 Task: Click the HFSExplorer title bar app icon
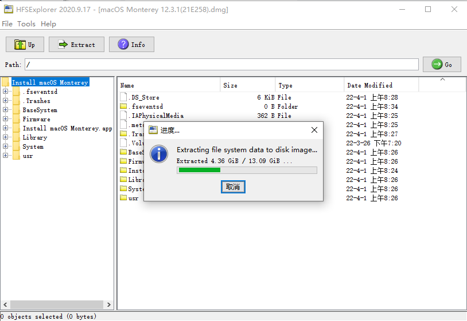(9, 9)
